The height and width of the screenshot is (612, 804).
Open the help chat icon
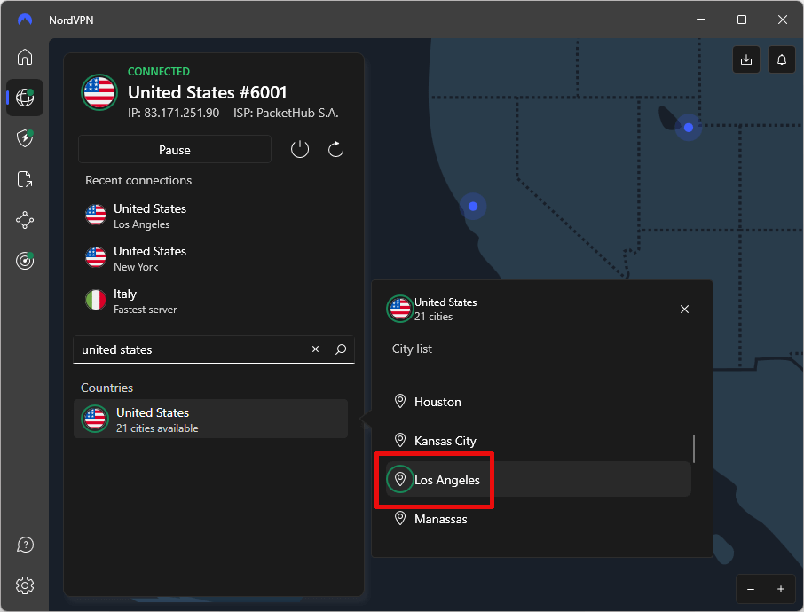point(25,545)
